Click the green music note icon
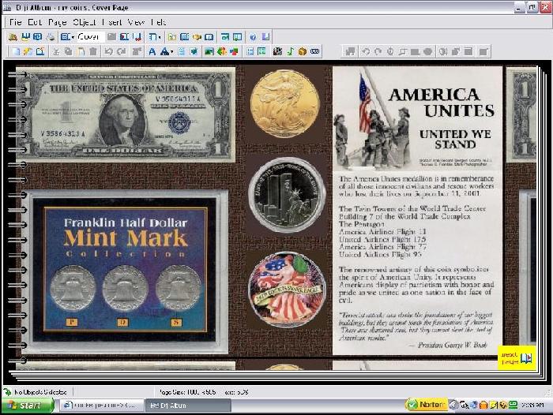Image resolution: width=553 pixels, height=415 pixels. 290,51
